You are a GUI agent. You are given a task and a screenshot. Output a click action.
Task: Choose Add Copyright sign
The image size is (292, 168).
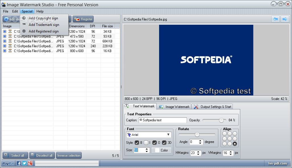[44, 18]
